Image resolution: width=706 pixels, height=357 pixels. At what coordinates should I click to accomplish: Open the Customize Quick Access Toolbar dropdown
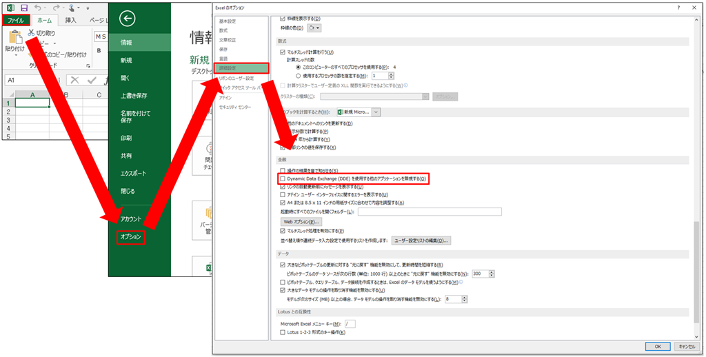click(x=88, y=8)
